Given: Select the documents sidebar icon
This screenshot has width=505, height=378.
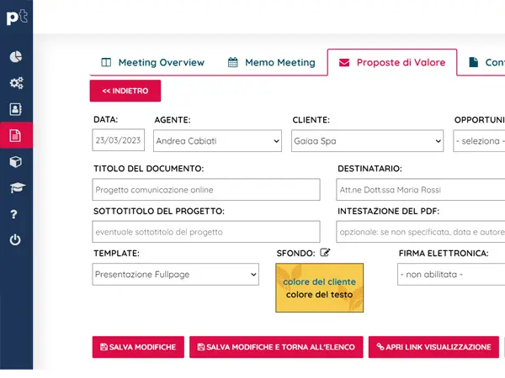Looking at the screenshot, I should 15,135.
